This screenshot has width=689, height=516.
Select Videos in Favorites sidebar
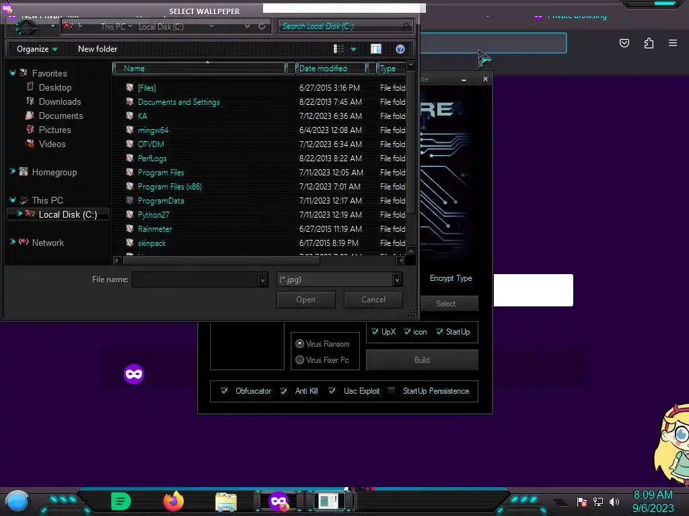point(52,144)
